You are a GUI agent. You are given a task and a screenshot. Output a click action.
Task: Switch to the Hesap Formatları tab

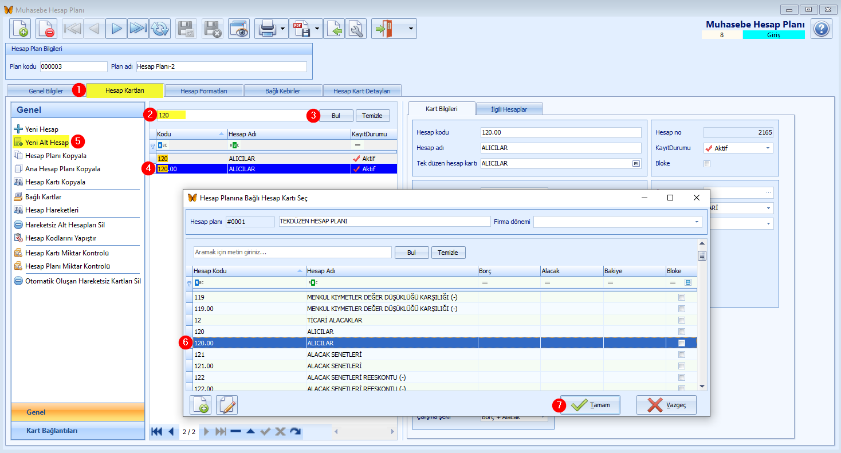pyautogui.click(x=204, y=90)
